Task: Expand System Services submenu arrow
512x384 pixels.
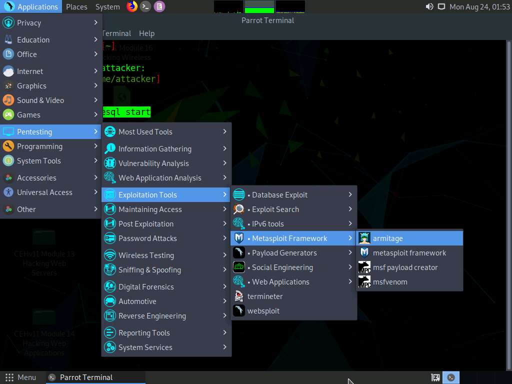Action: tap(224, 347)
